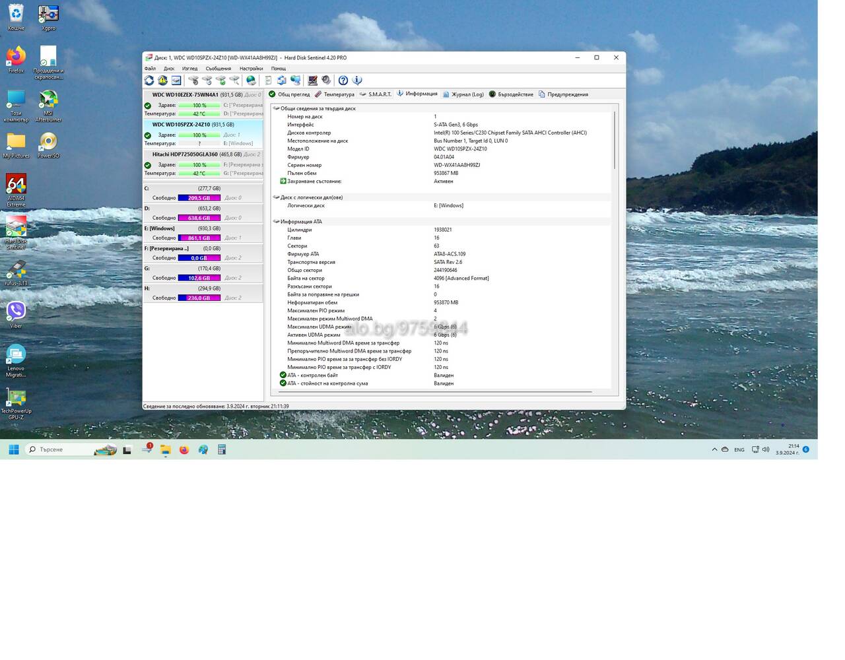The image size is (845, 660).
Task: Click the blue About info icon
Action: [x=357, y=81]
